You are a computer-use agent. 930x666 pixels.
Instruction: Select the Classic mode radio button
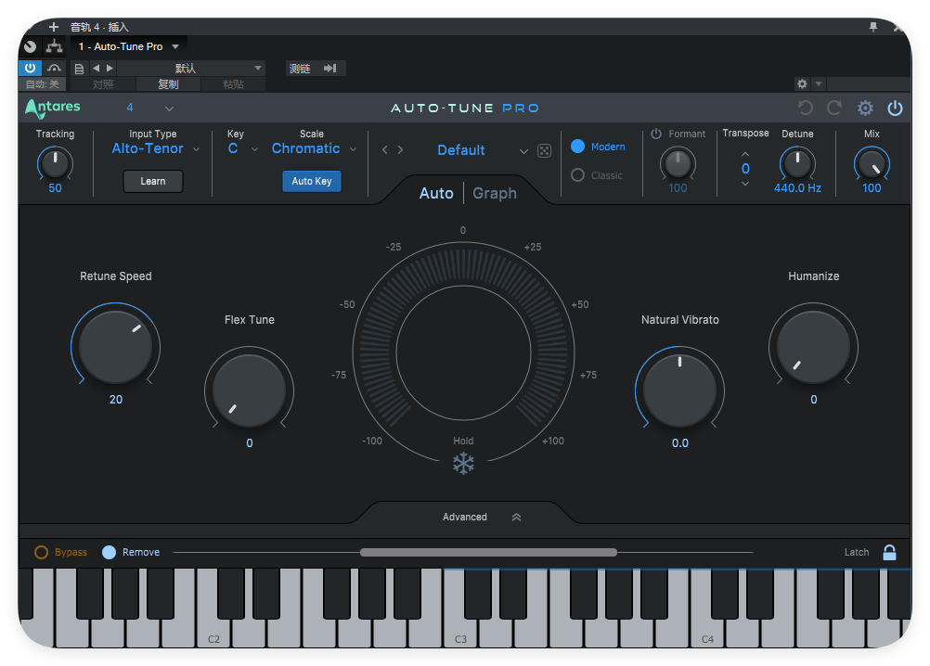coord(577,175)
